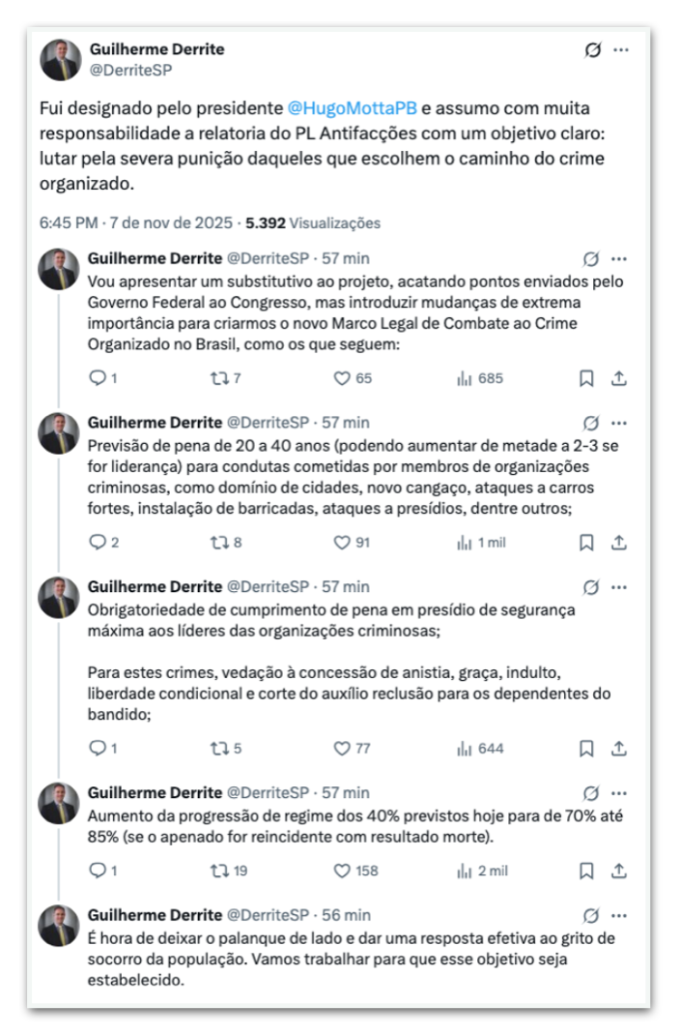Reply to the tweet with 685 views
This screenshot has height=1035, width=680.
(x=97, y=379)
